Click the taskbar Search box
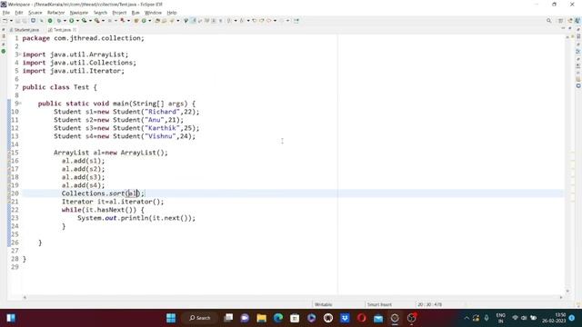The height and width of the screenshot is (327, 582). point(200,318)
